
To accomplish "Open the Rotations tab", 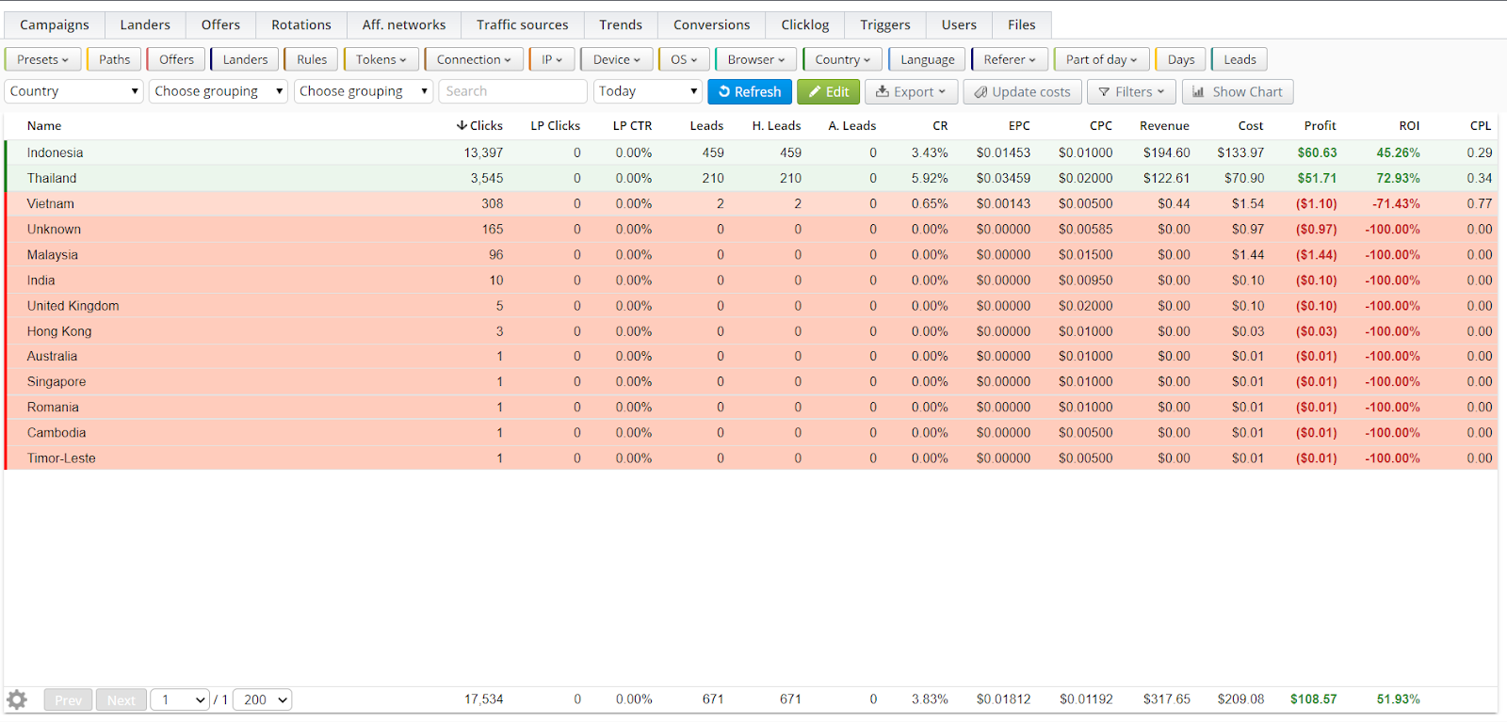I will (301, 24).
